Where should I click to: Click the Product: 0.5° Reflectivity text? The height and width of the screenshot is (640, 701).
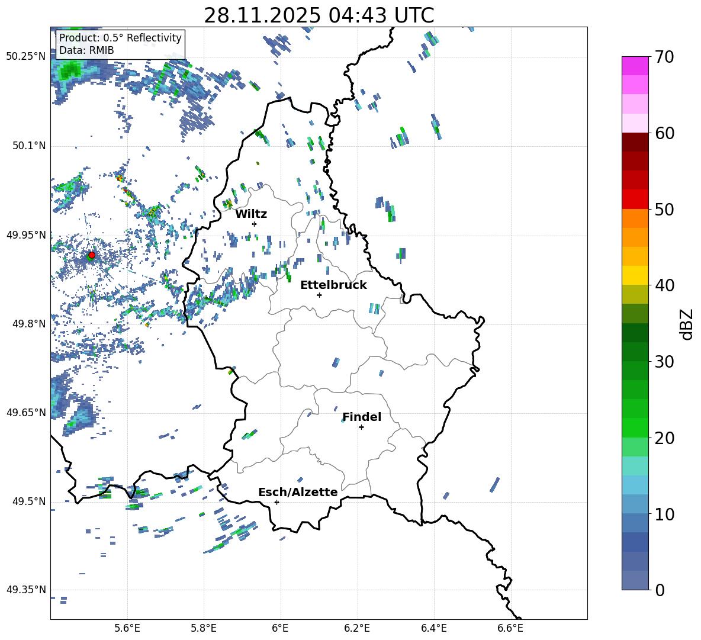pos(120,38)
